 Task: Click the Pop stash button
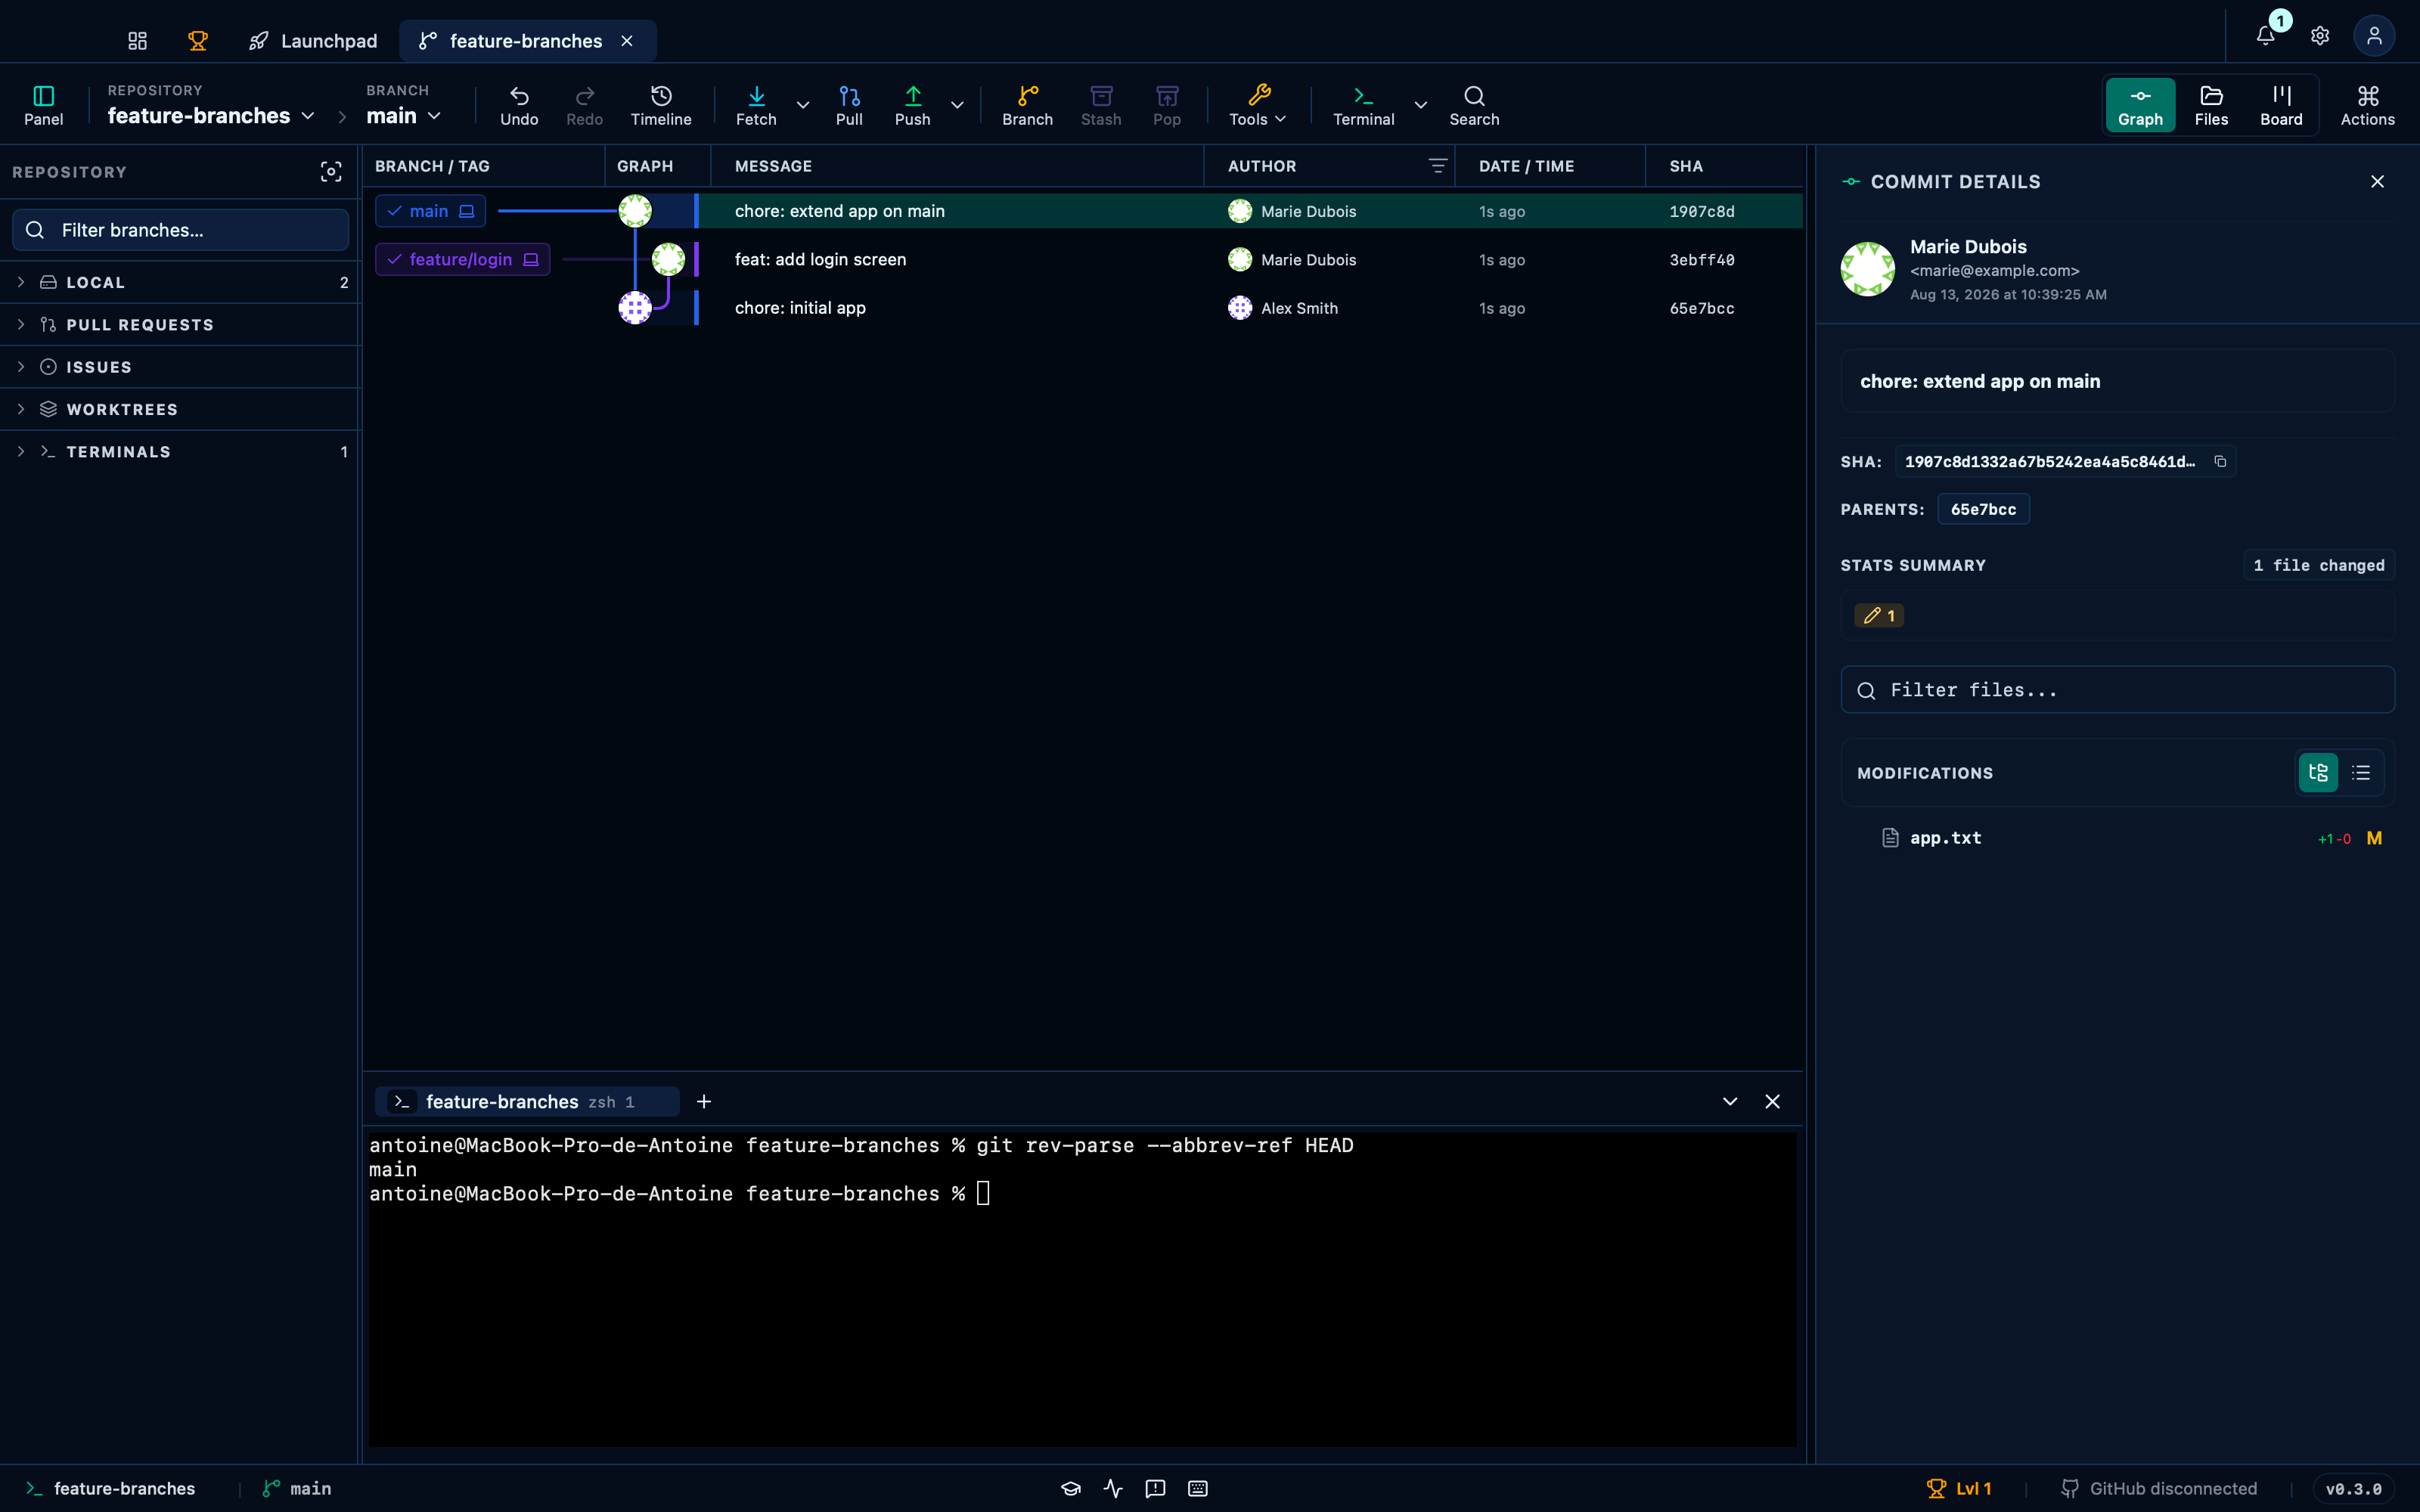coord(1167,105)
